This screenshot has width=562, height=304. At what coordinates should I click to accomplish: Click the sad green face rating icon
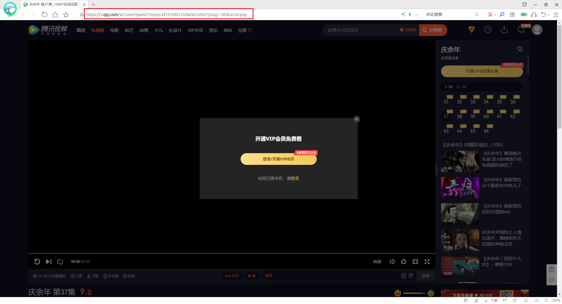click(431, 293)
